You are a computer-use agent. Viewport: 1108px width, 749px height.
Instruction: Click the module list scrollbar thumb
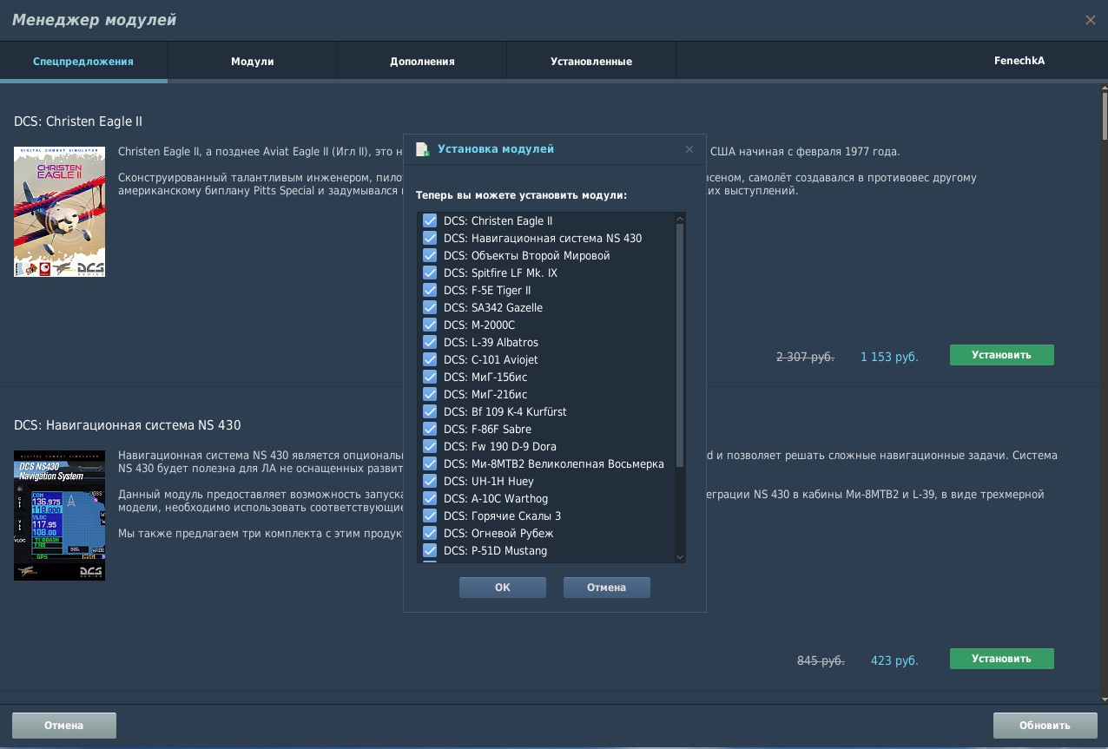coord(680,345)
